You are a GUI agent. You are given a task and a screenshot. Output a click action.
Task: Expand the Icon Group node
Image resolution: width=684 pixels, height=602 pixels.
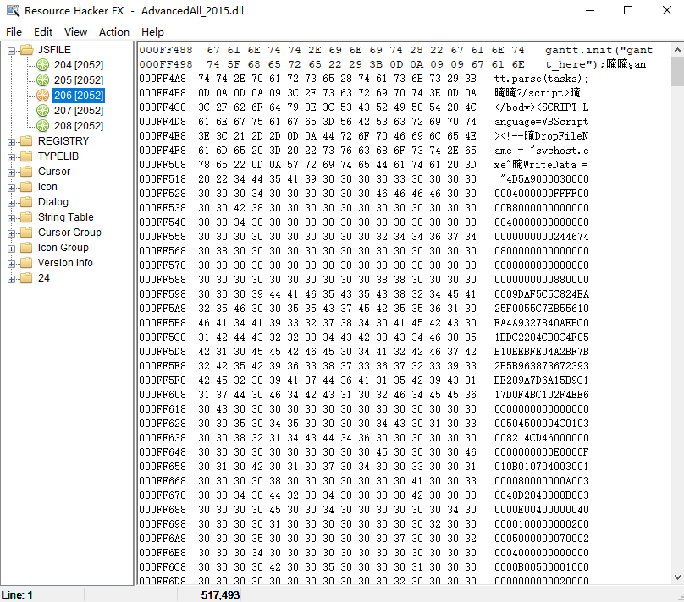(x=11, y=249)
